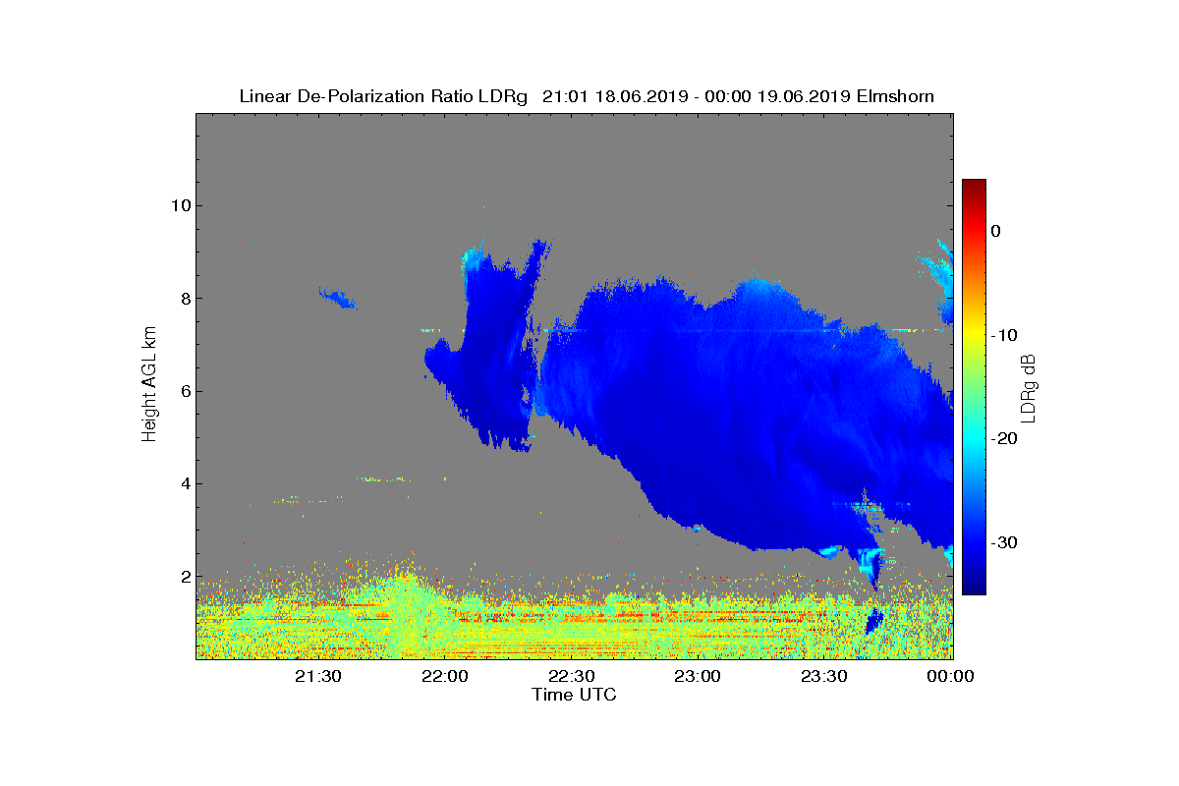
Task: Click the colorbar tick label -30
Action: (1003, 543)
